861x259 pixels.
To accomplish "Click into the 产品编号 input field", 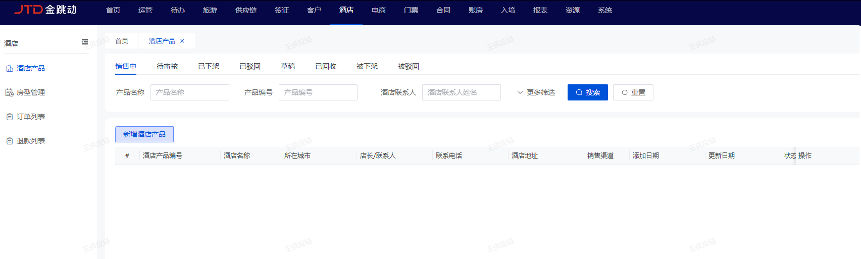I will [318, 92].
